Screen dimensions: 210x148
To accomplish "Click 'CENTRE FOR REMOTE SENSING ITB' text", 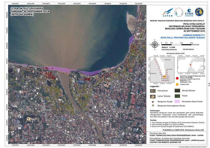I will coord(165,142).
